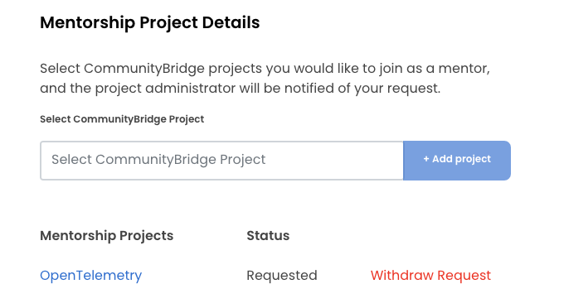
Task: Click the blue OpenTelemetry entry in projects list
Action: click(91, 276)
